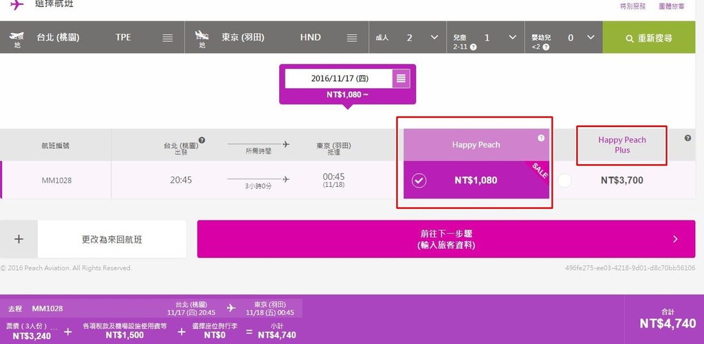
Task: Click 前往下一步驟 (輸入旅客資料) button
Action: [x=445, y=239]
